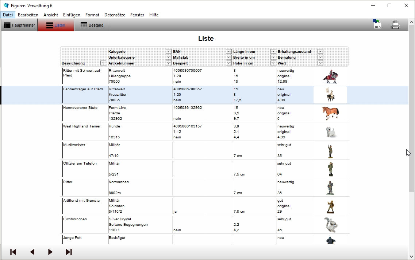Expand the Erhaltungszustand dropdown
The height and width of the screenshot is (260, 415).
coord(320,52)
